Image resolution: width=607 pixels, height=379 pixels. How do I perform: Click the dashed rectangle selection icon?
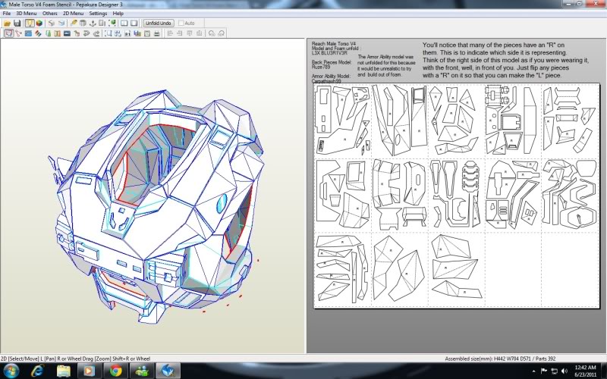[108, 33]
